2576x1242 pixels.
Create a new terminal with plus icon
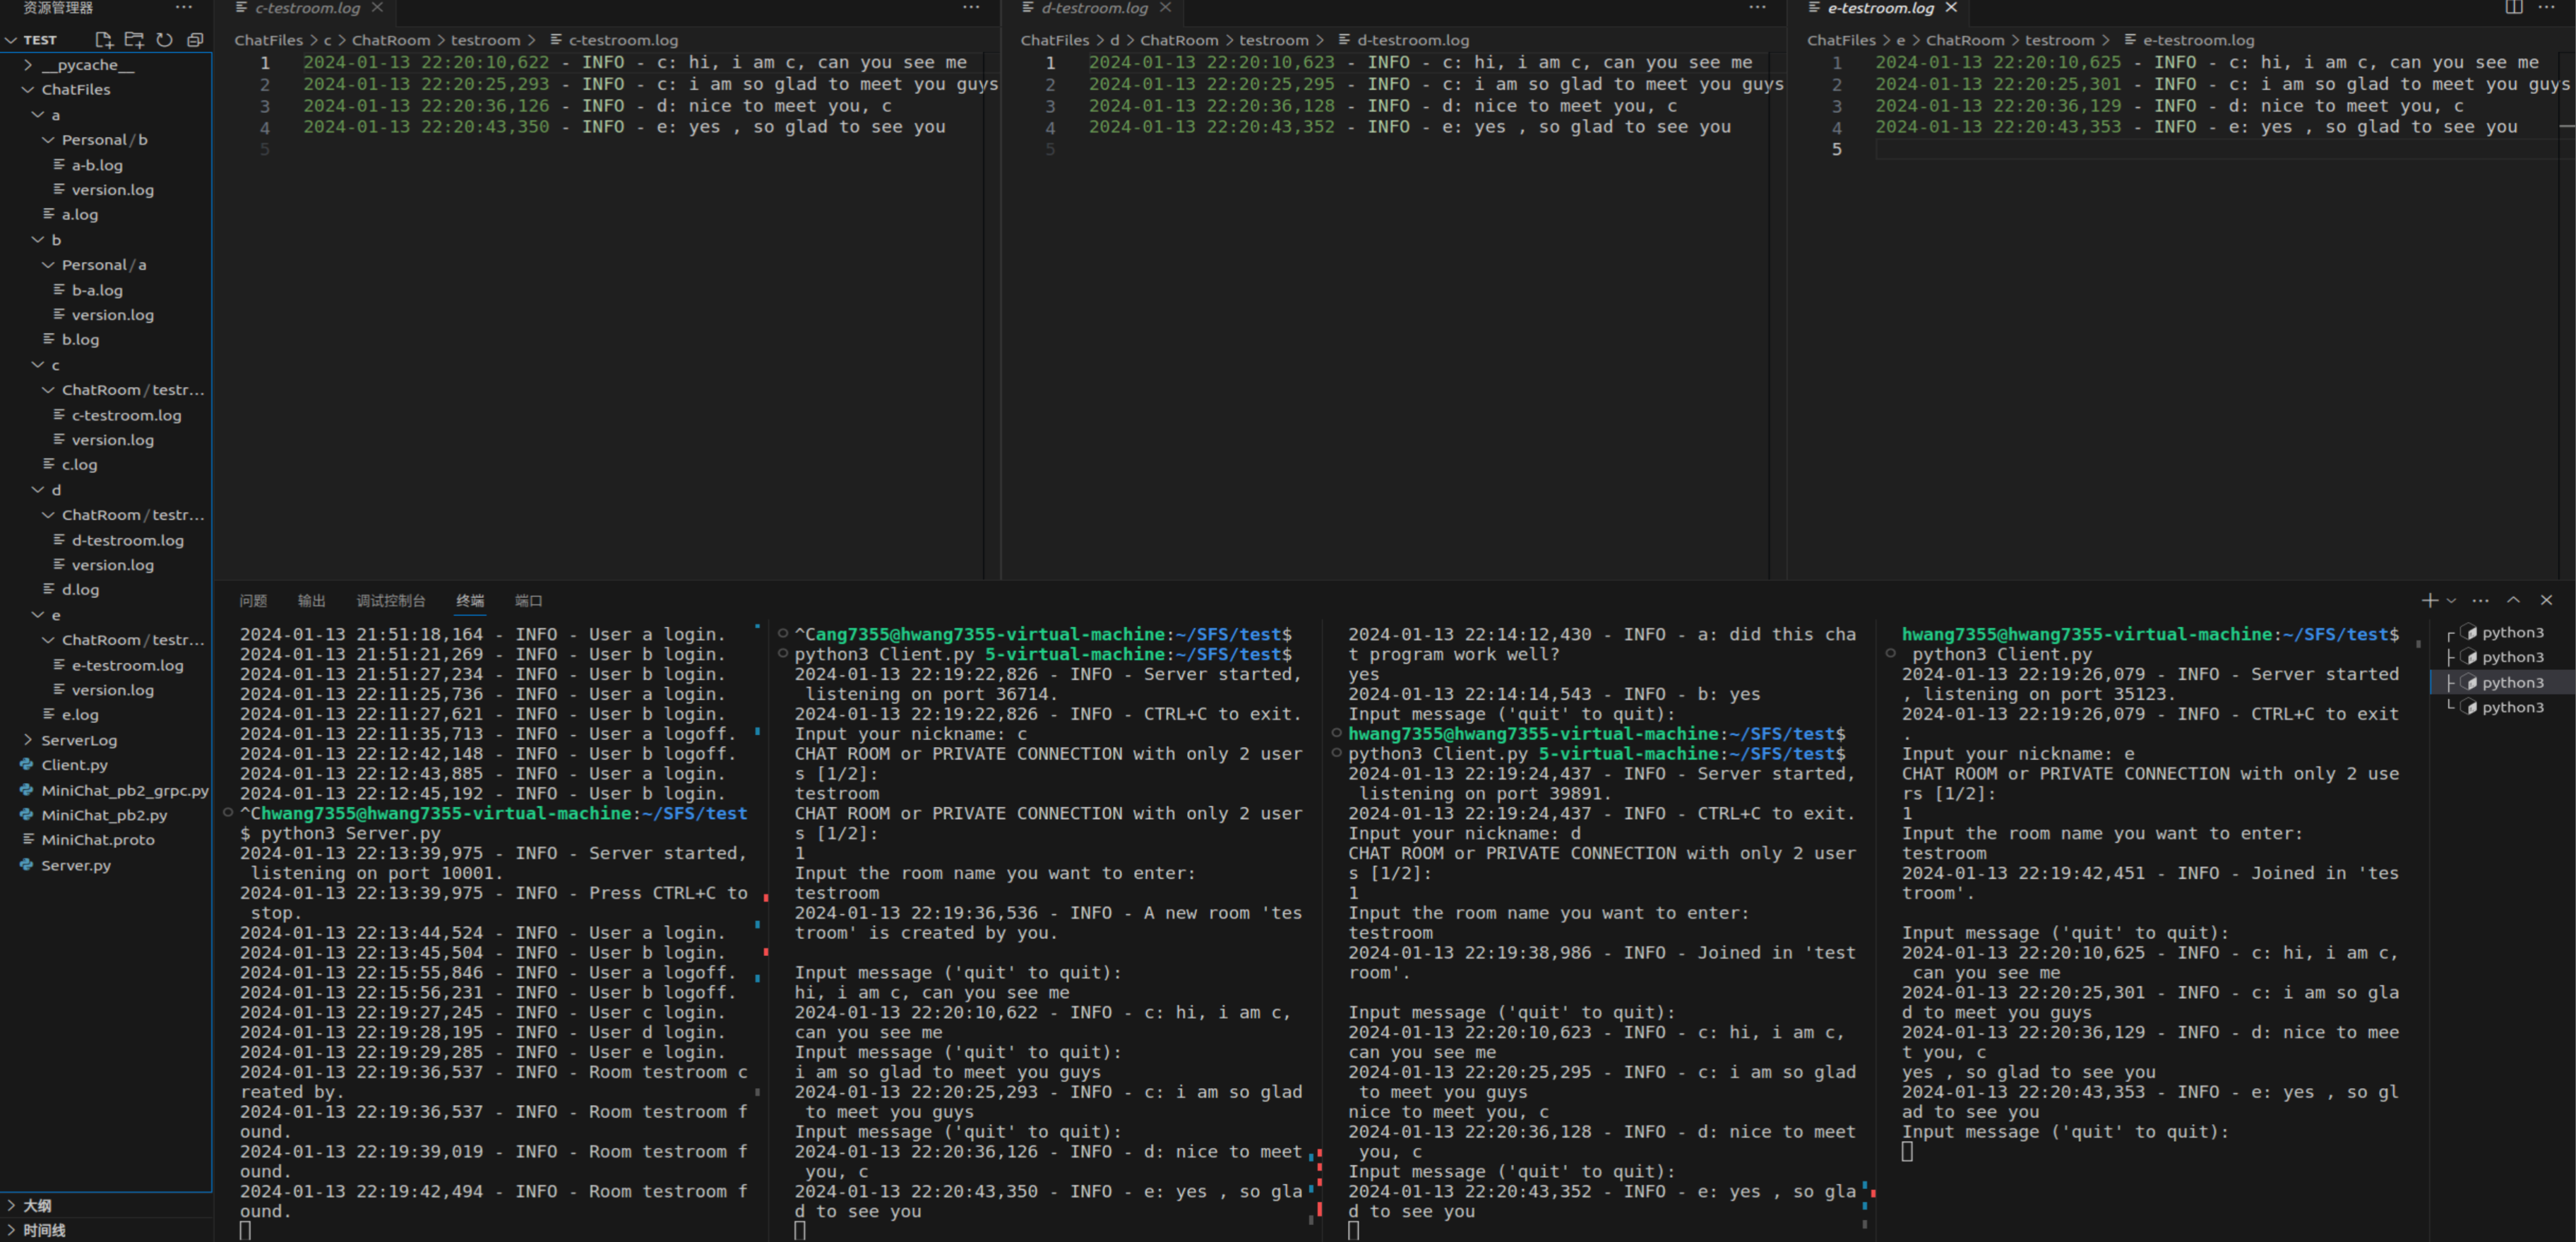[x=2429, y=600]
